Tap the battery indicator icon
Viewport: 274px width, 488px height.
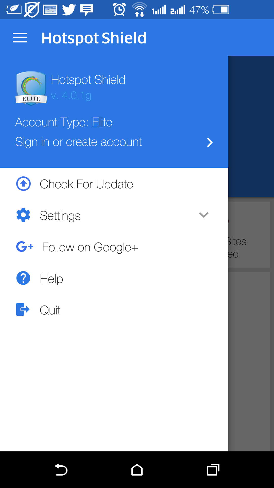(x=221, y=10)
